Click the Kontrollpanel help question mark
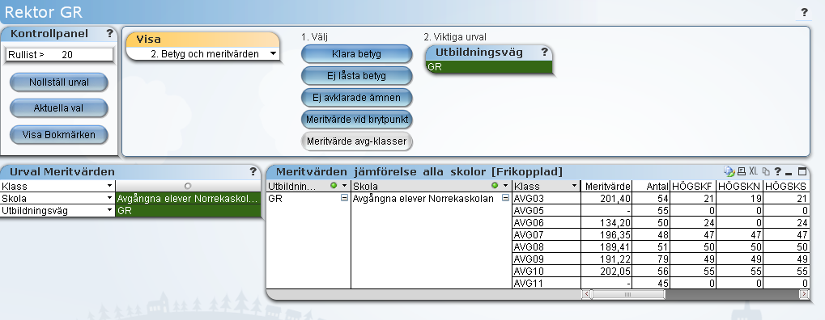Image resolution: width=825 pixels, height=320 pixels. point(109,34)
